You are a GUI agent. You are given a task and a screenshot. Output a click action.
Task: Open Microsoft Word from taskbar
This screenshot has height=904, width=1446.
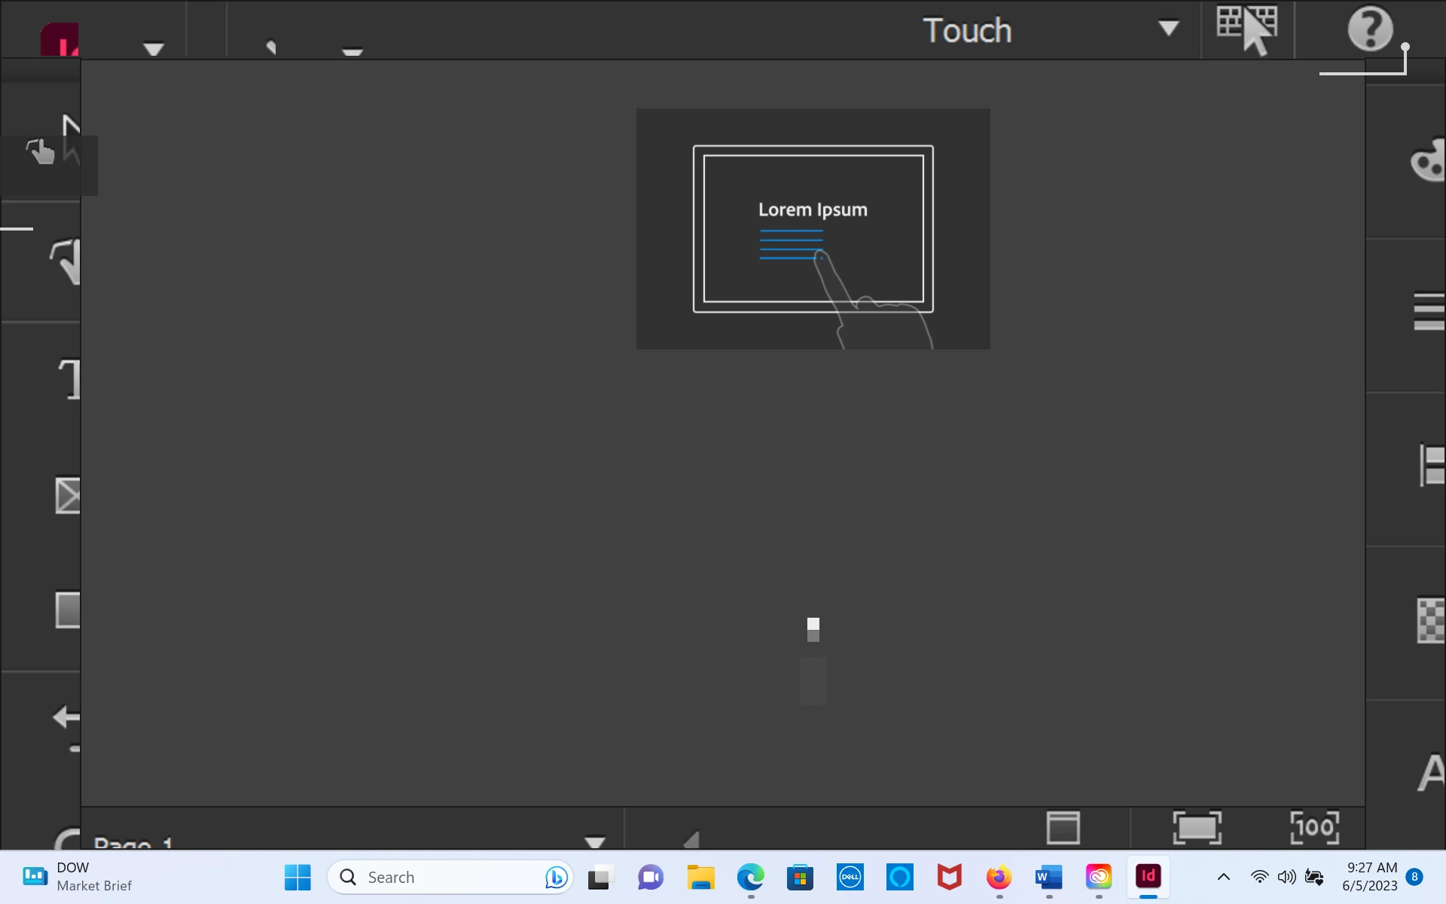pyautogui.click(x=1048, y=877)
